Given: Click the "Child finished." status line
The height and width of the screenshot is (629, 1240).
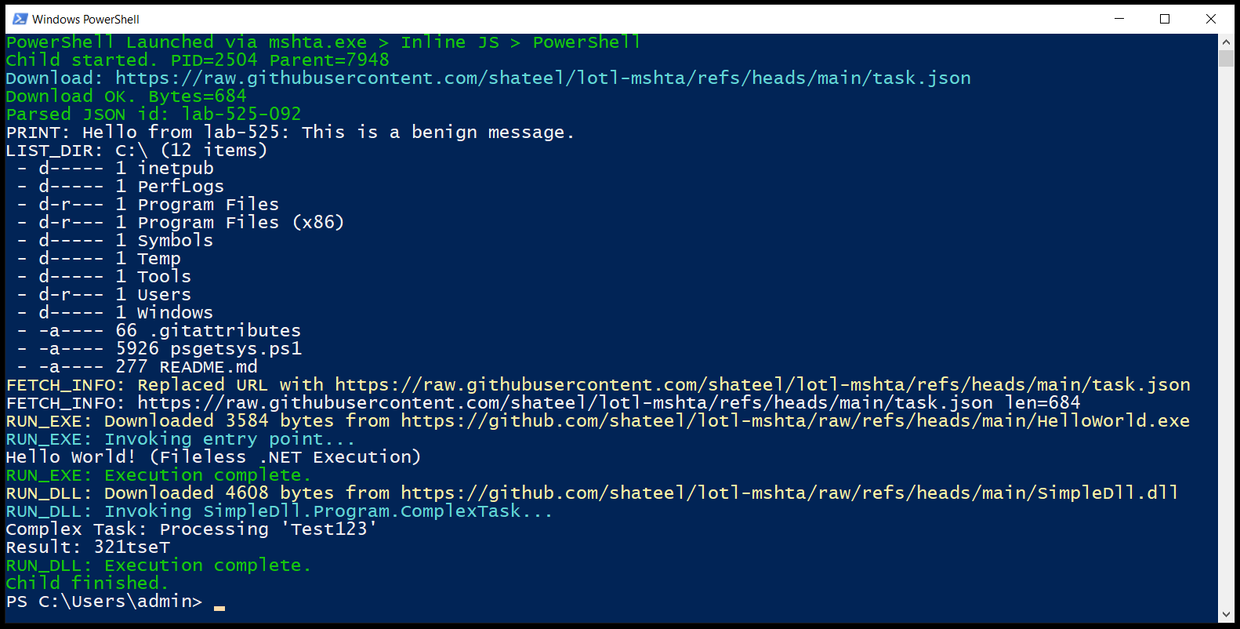Looking at the screenshot, I should pos(86,584).
